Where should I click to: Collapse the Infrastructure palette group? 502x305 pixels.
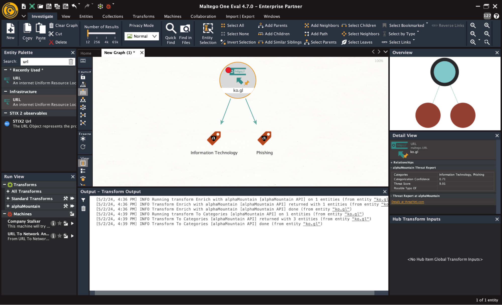(6, 91)
